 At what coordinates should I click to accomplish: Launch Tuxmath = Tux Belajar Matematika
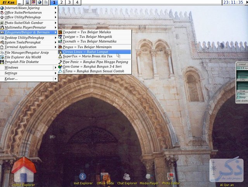click(95, 41)
